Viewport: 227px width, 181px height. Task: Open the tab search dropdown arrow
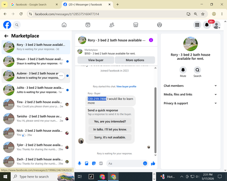[5, 5]
